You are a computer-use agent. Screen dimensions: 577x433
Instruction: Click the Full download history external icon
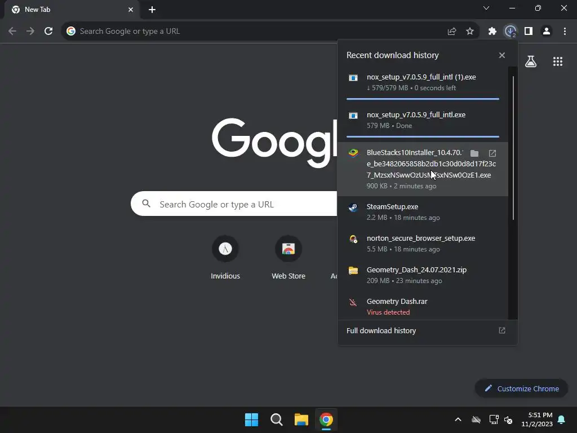pos(502,330)
